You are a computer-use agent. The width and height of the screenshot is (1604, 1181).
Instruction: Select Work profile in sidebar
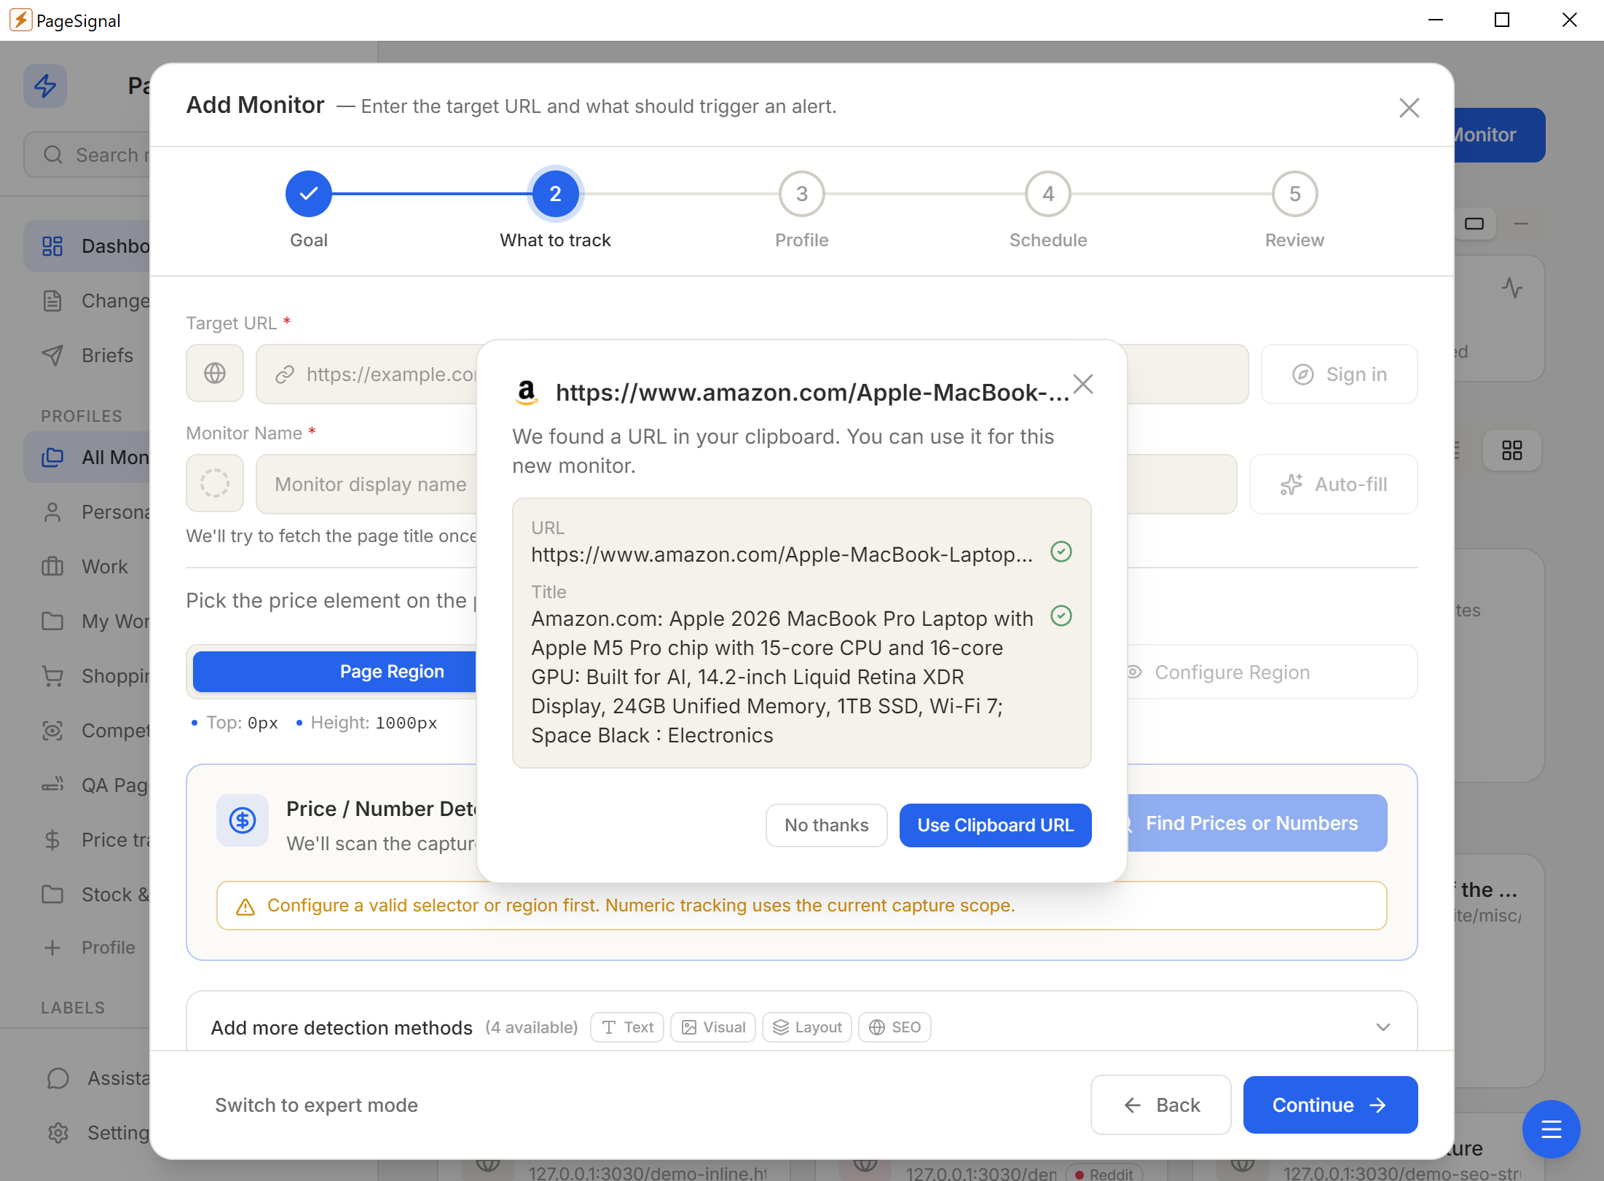[x=87, y=566]
